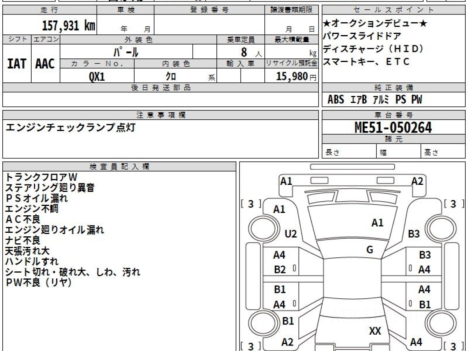Viewport: 468px width, 351px height.
Task: Click the U2 mark on the car diagram
Action: [291, 234]
